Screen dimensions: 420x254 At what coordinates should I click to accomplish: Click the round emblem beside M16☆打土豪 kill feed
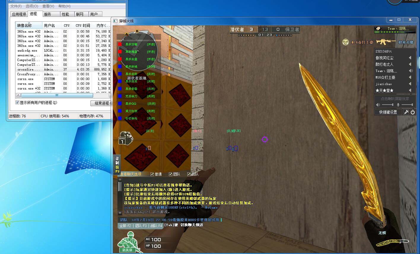[x=345, y=42]
